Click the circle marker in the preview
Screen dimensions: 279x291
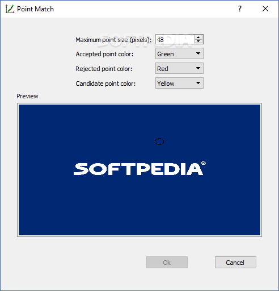(159, 142)
